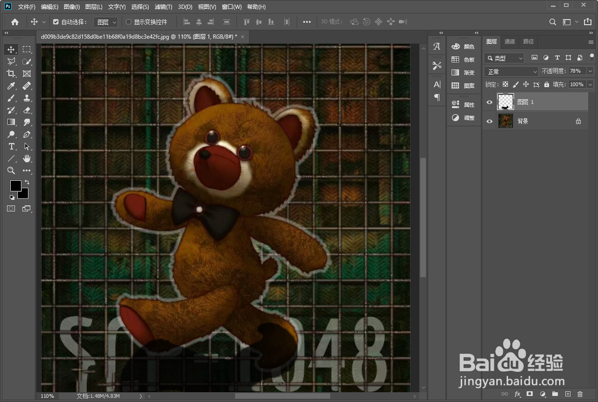Enable the 显示变换控件 checkbox

pos(129,22)
